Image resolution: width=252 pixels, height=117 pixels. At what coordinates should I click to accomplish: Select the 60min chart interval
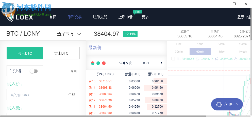200,52
